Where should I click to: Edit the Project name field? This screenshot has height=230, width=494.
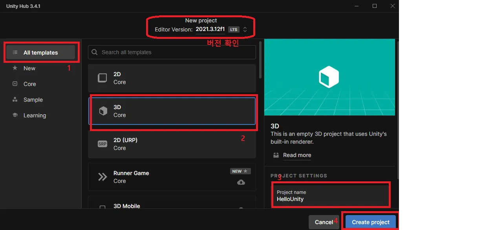click(x=330, y=195)
